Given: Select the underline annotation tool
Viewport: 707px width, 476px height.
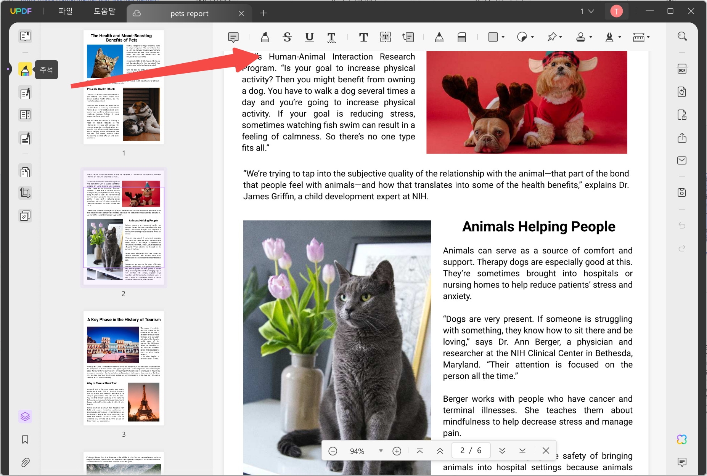Looking at the screenshot, I should pyautogui.click(x=309, y=37).
